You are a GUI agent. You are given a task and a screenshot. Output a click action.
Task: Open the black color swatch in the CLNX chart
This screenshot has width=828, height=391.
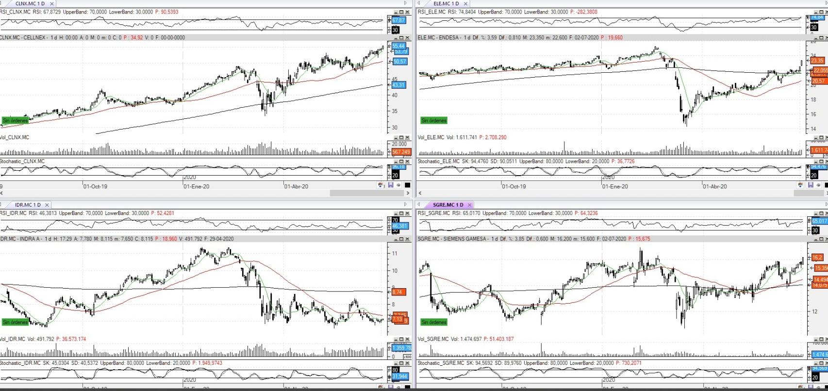tap(408, 185)
